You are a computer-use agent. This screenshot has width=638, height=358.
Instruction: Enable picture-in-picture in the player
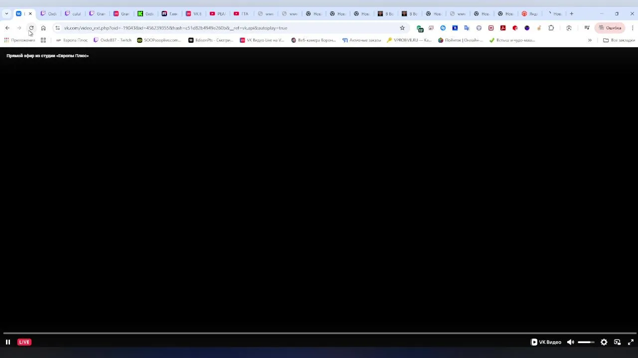tap(617, 342)
